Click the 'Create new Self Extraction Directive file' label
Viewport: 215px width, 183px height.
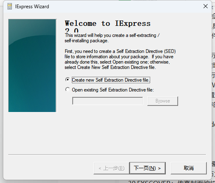coord(111,80)
